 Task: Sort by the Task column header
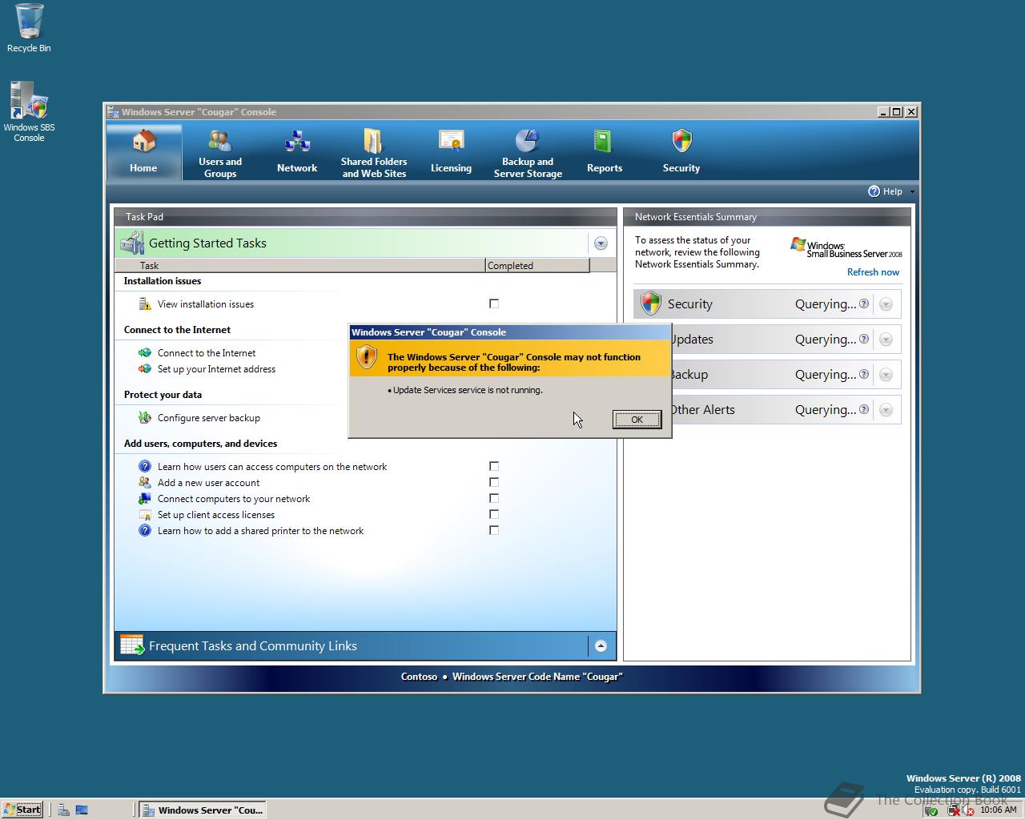[x=300, y=266]
